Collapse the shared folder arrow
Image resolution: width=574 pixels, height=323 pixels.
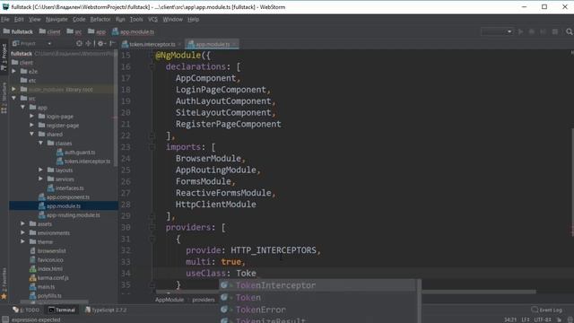(32, 135)
